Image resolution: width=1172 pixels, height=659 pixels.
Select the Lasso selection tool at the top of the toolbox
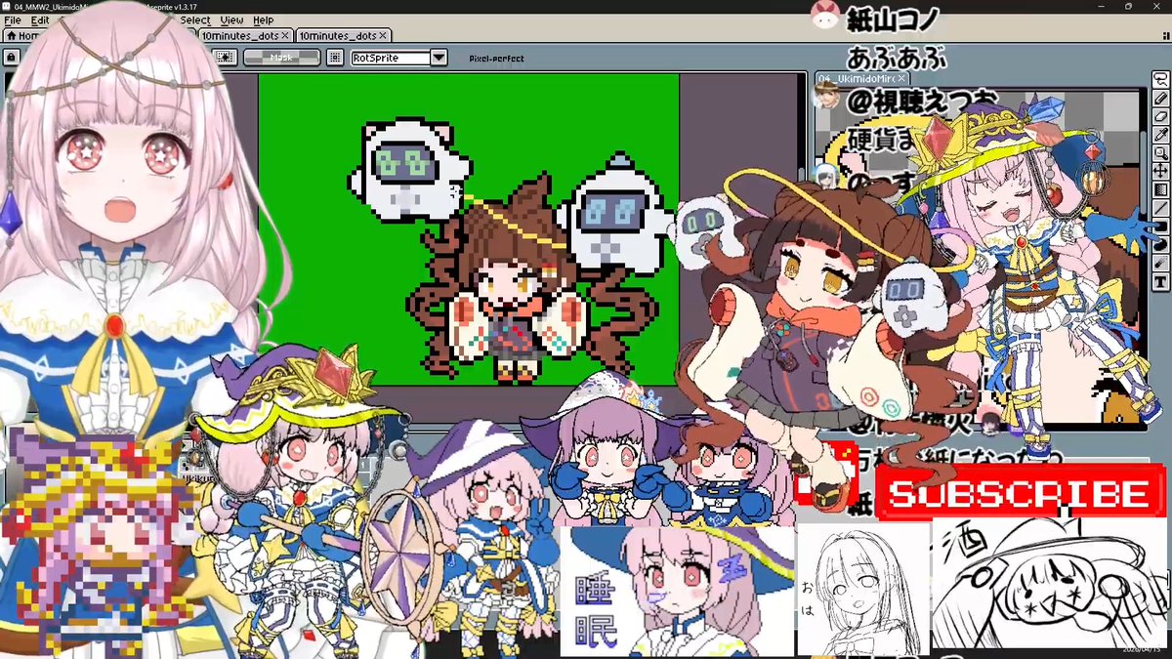[x=1161, y=80]
